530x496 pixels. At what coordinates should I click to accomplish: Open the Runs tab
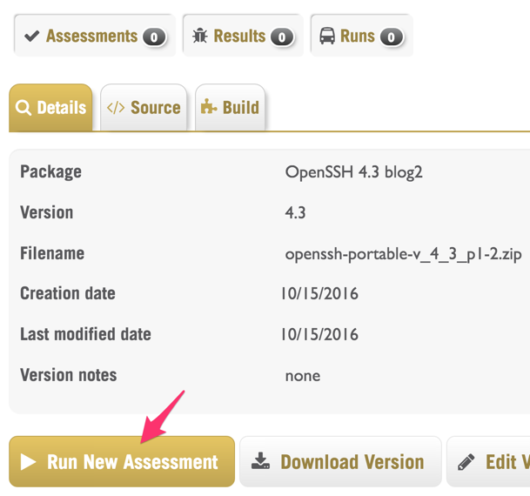pyautogui.click(x=361, y=36)
